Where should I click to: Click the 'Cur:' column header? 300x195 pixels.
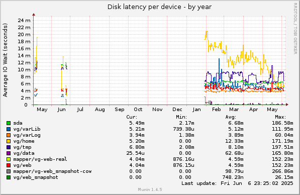coord(132,117)
